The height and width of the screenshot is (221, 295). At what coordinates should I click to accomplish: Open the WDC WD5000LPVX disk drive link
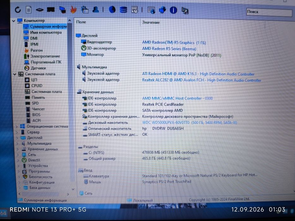click(189, 122)
